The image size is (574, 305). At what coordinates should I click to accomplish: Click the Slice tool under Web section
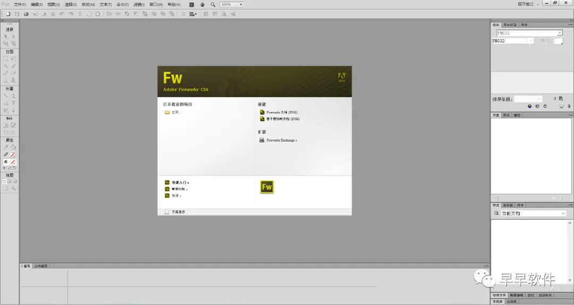tap(13, 126)
